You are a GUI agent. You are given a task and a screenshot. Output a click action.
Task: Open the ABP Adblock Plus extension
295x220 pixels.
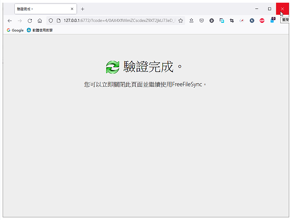[262, 21]
